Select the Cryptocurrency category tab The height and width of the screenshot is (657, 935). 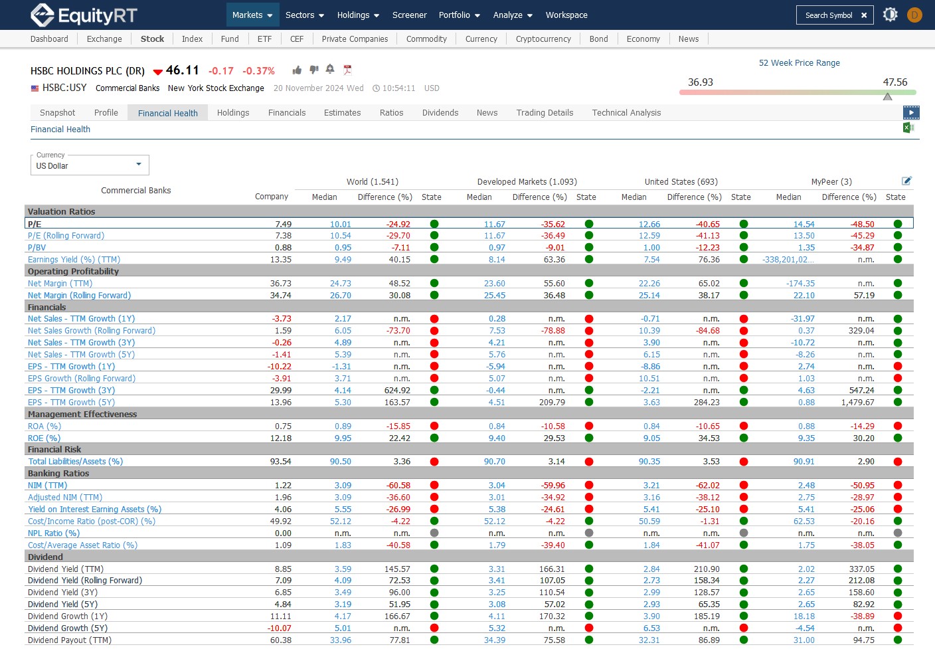pos(543,39)
